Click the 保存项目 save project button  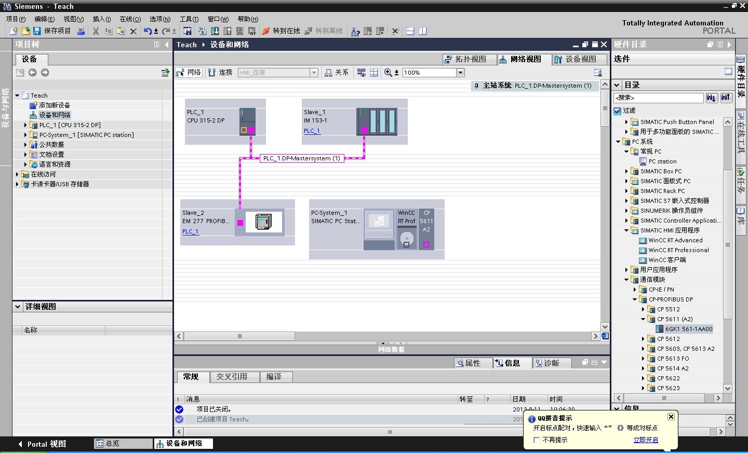(52, 31)
